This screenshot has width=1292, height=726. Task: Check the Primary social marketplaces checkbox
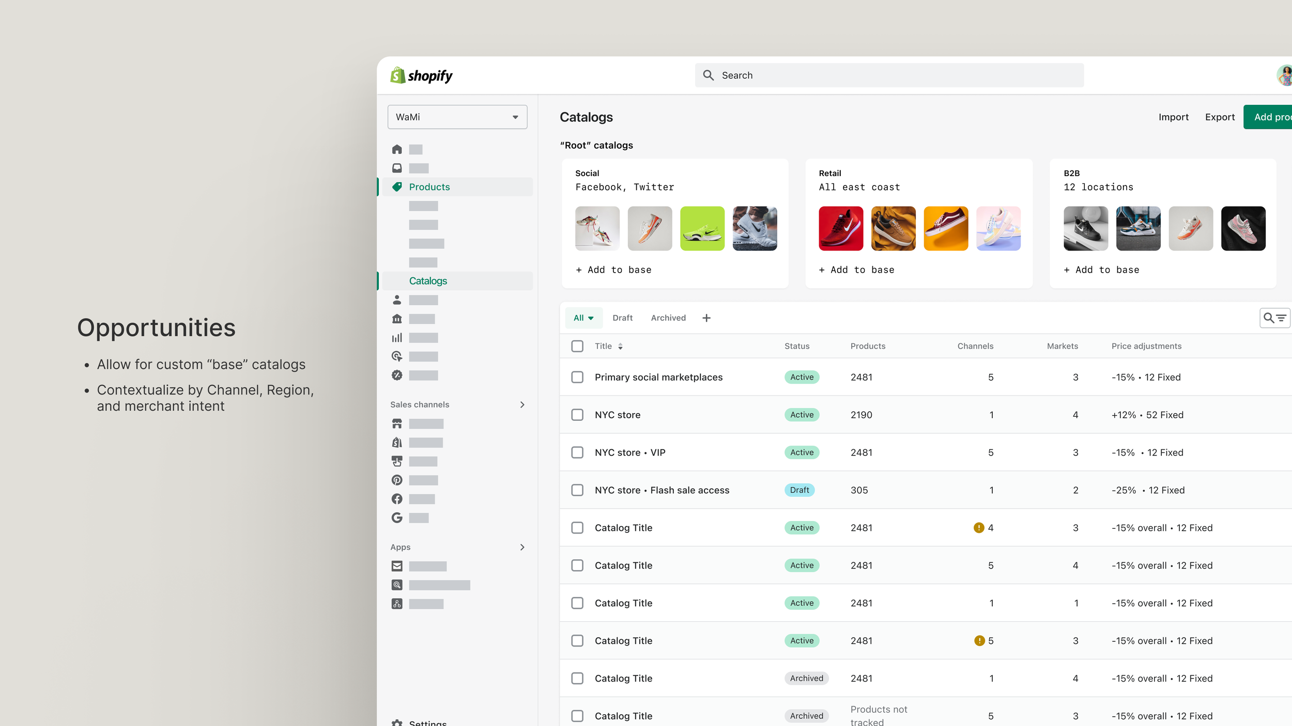tap(577, 377)
